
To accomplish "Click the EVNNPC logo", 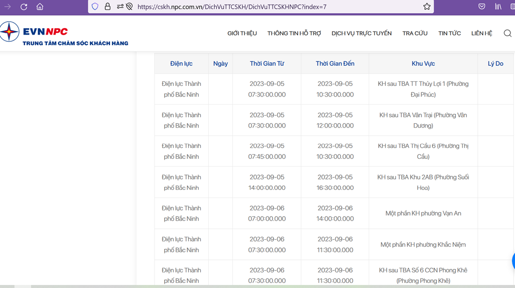I will (x=45, y=33).
